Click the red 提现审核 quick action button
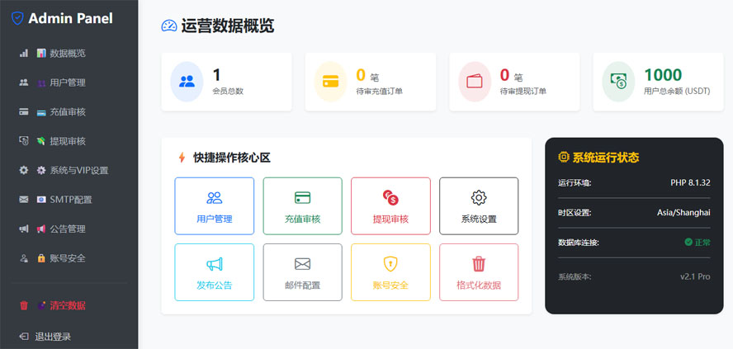This screenshot has width=733, height=349. pos(390,206)
